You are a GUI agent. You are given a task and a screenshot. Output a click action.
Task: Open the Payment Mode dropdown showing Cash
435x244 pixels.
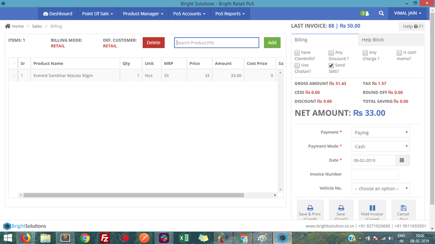tap(380, 146)
